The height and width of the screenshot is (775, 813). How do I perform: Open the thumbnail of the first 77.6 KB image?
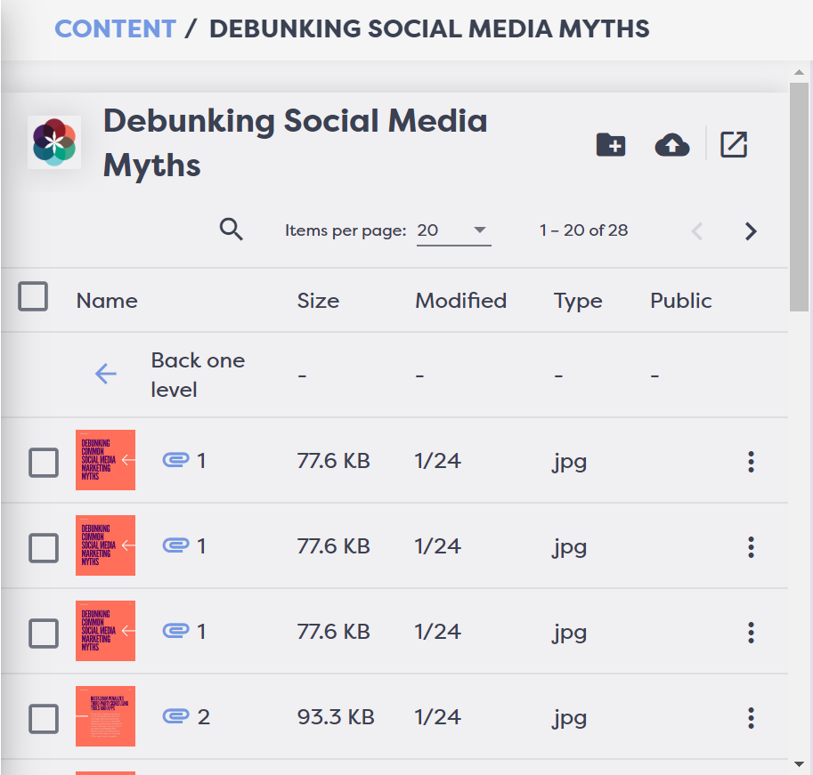pyautogui.click(x=105, y=459)
